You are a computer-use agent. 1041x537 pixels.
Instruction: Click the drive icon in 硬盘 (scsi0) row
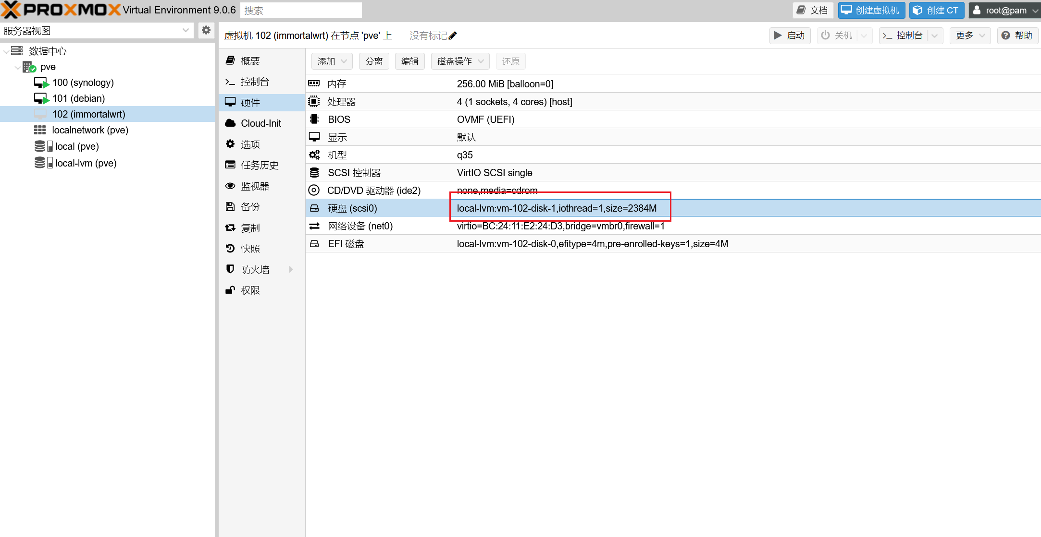point(314,208)
